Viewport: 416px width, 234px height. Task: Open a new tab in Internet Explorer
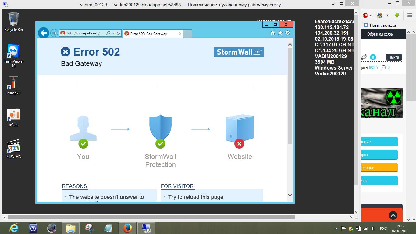pyautogui.click(x=188, y=34)
